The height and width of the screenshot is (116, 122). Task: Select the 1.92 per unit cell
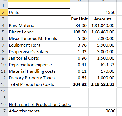(x=79, y=51)
